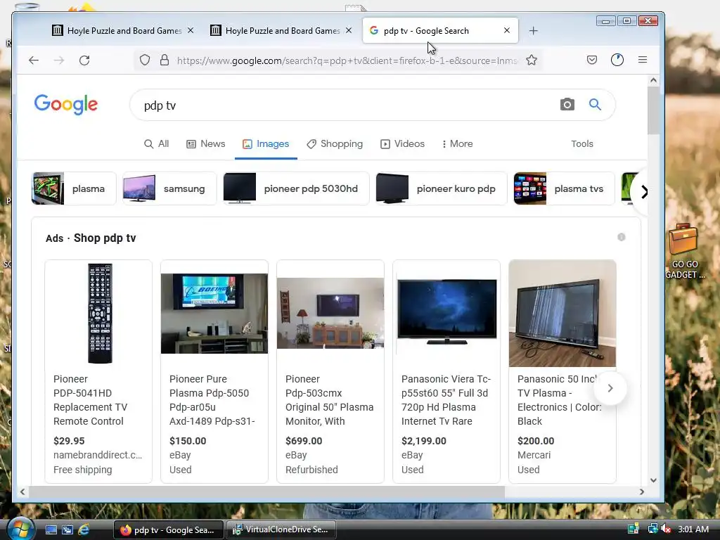The width and height of the screenshot is (720, 540).
Task: Open ads info icon near Shop pdp tv
Action: point(622,237)
